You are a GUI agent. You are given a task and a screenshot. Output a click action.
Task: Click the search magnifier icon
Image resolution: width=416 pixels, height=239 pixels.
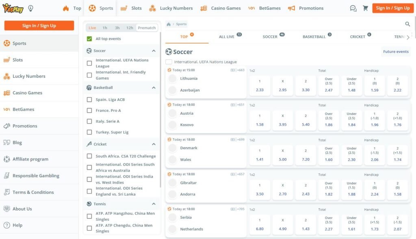pos(407,24)
